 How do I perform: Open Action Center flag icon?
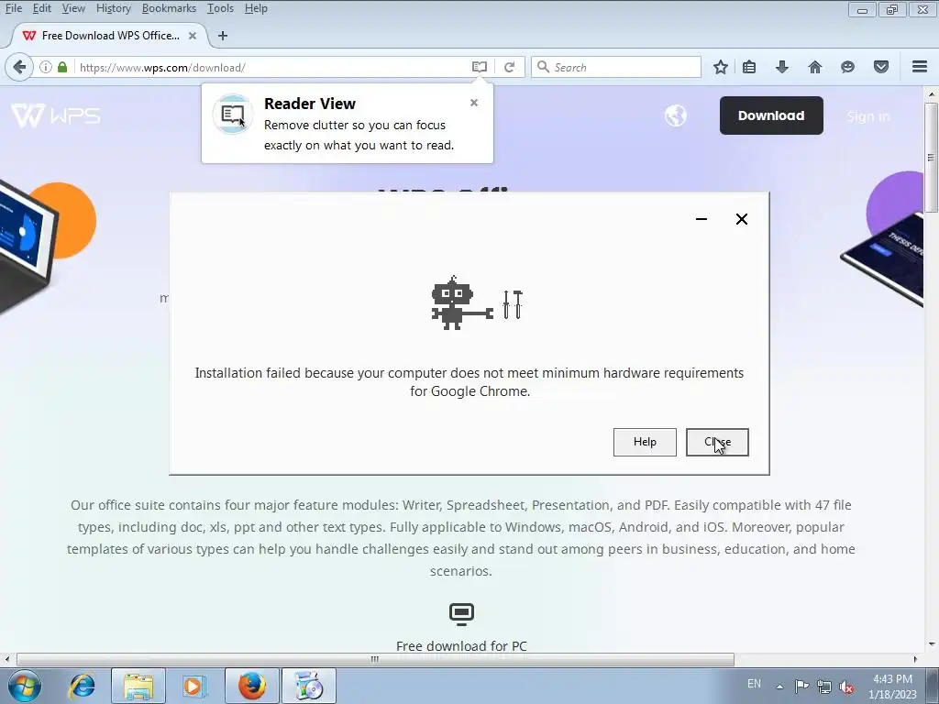pyautogui.click(x=801, y=686)
